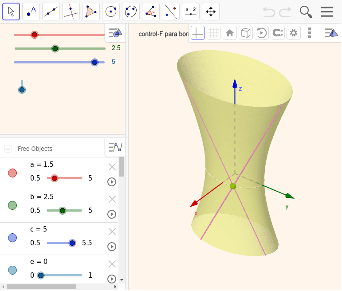Select the text a = 1.5

(x=42, y=165)
